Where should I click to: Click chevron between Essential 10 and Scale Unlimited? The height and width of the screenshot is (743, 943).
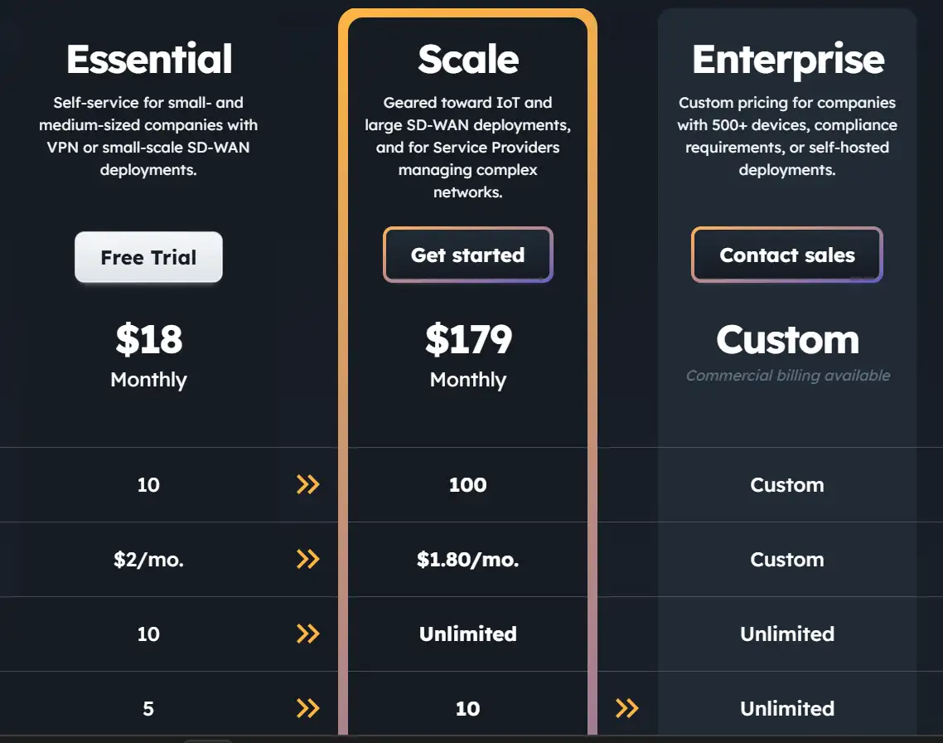coord(307,634)
